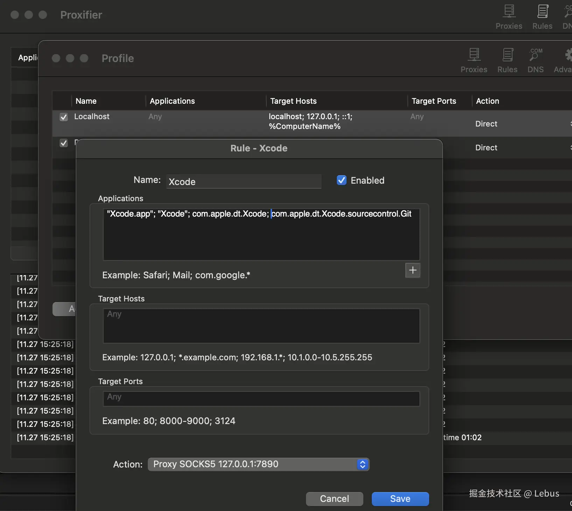Click the "Example: 127.0.0.1; *.example.com" hosts hint
This screenshot has height=511, width=572.
point(237,357)
